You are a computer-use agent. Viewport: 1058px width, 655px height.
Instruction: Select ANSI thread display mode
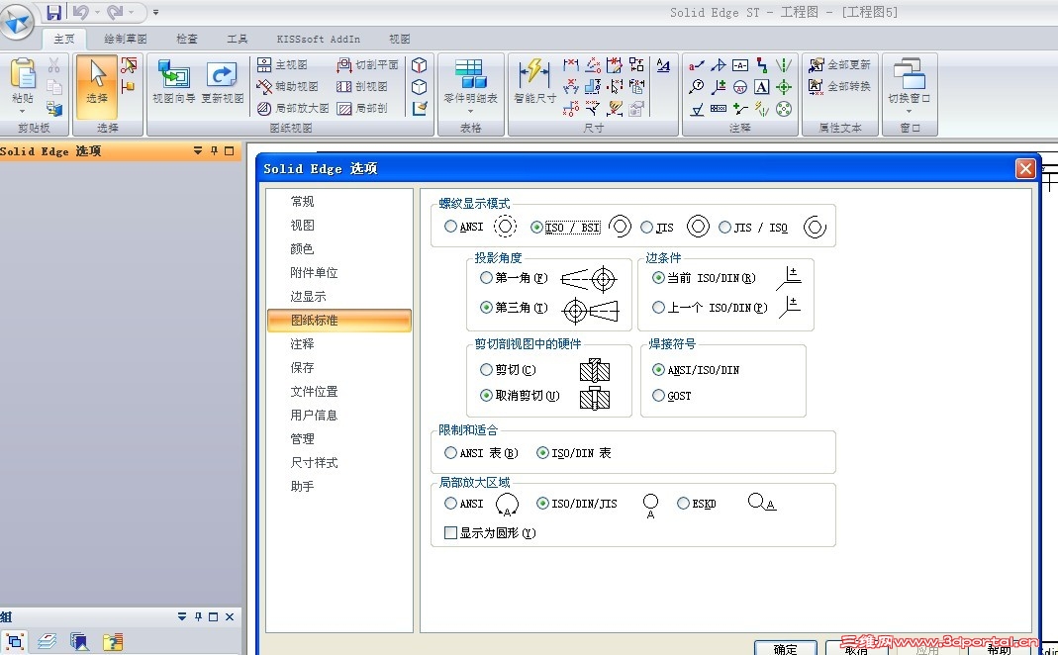[450, 227]
